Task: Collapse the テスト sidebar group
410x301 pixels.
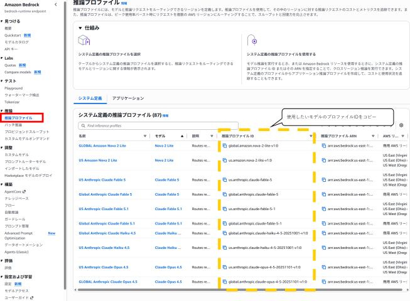Action: [1, 81]
